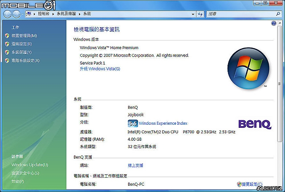The image size is (285, 192).
Task: Open Help via blue question mark
Action: [273, 23]
